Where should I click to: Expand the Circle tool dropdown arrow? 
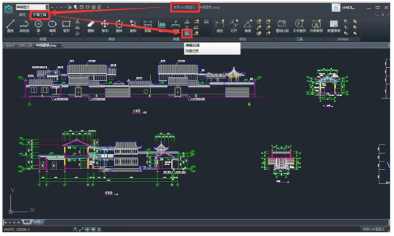[x=38, y=34]
